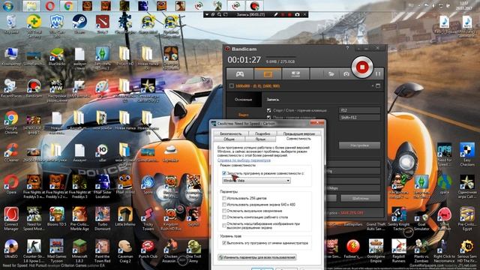Select game recording mode gamepad icon
This screenshot has height=270, width=480.
coord(240,74)
